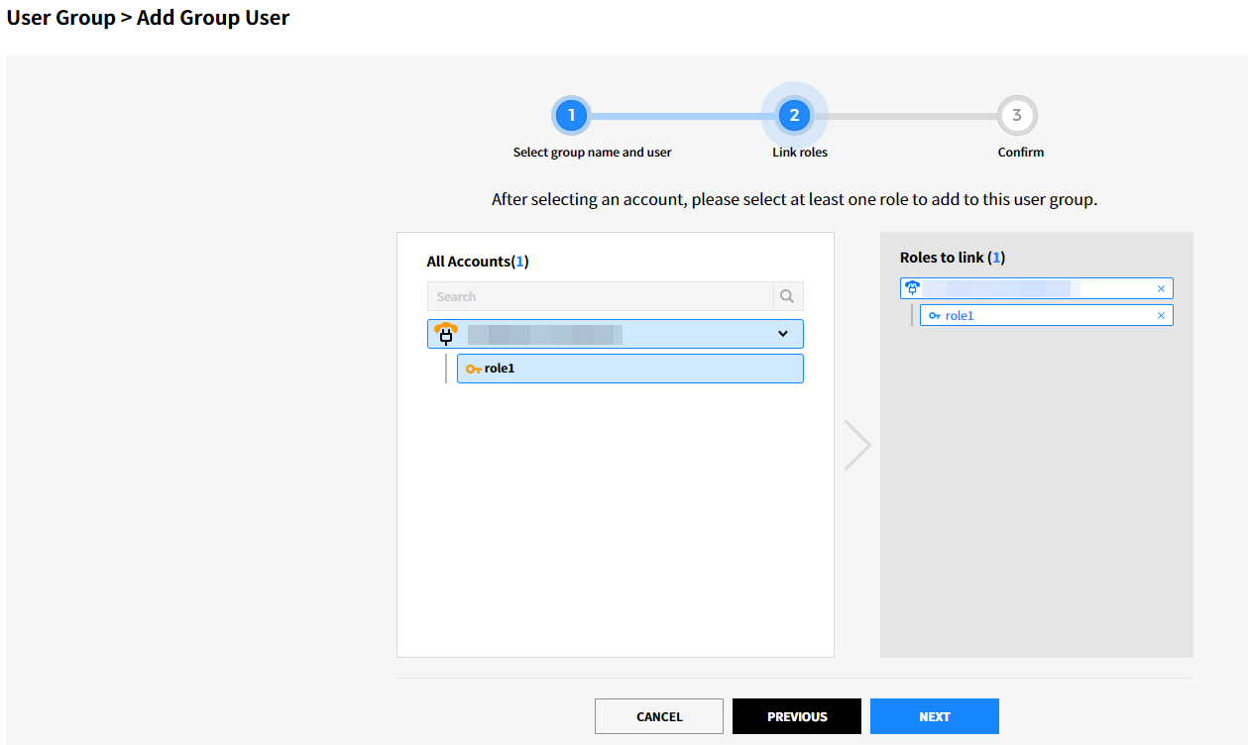Click the right arrow between the two panels

pos(856,445)
